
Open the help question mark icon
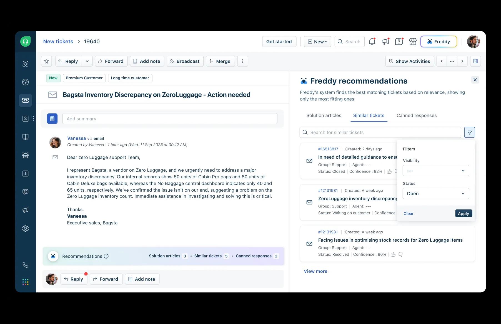[399, 42]
